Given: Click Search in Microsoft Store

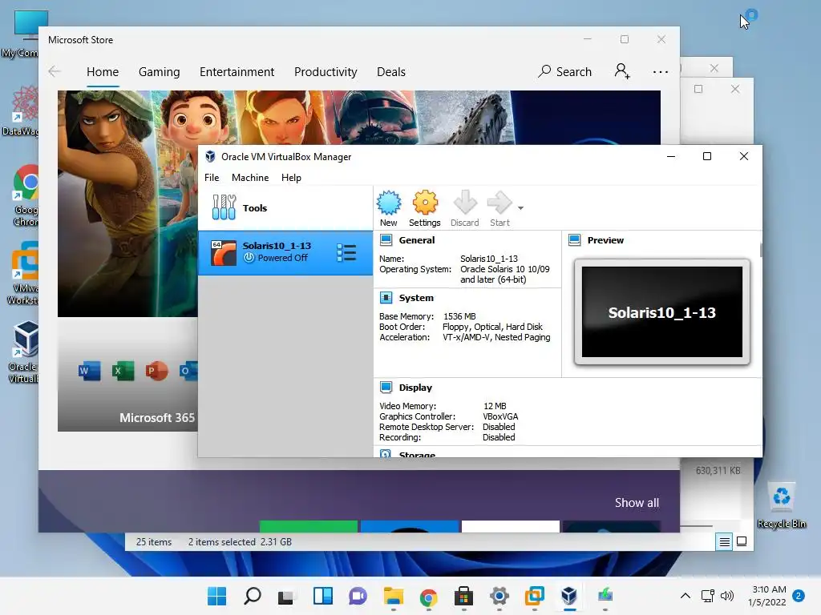Looking at the screenshot, I should point(565,71).
